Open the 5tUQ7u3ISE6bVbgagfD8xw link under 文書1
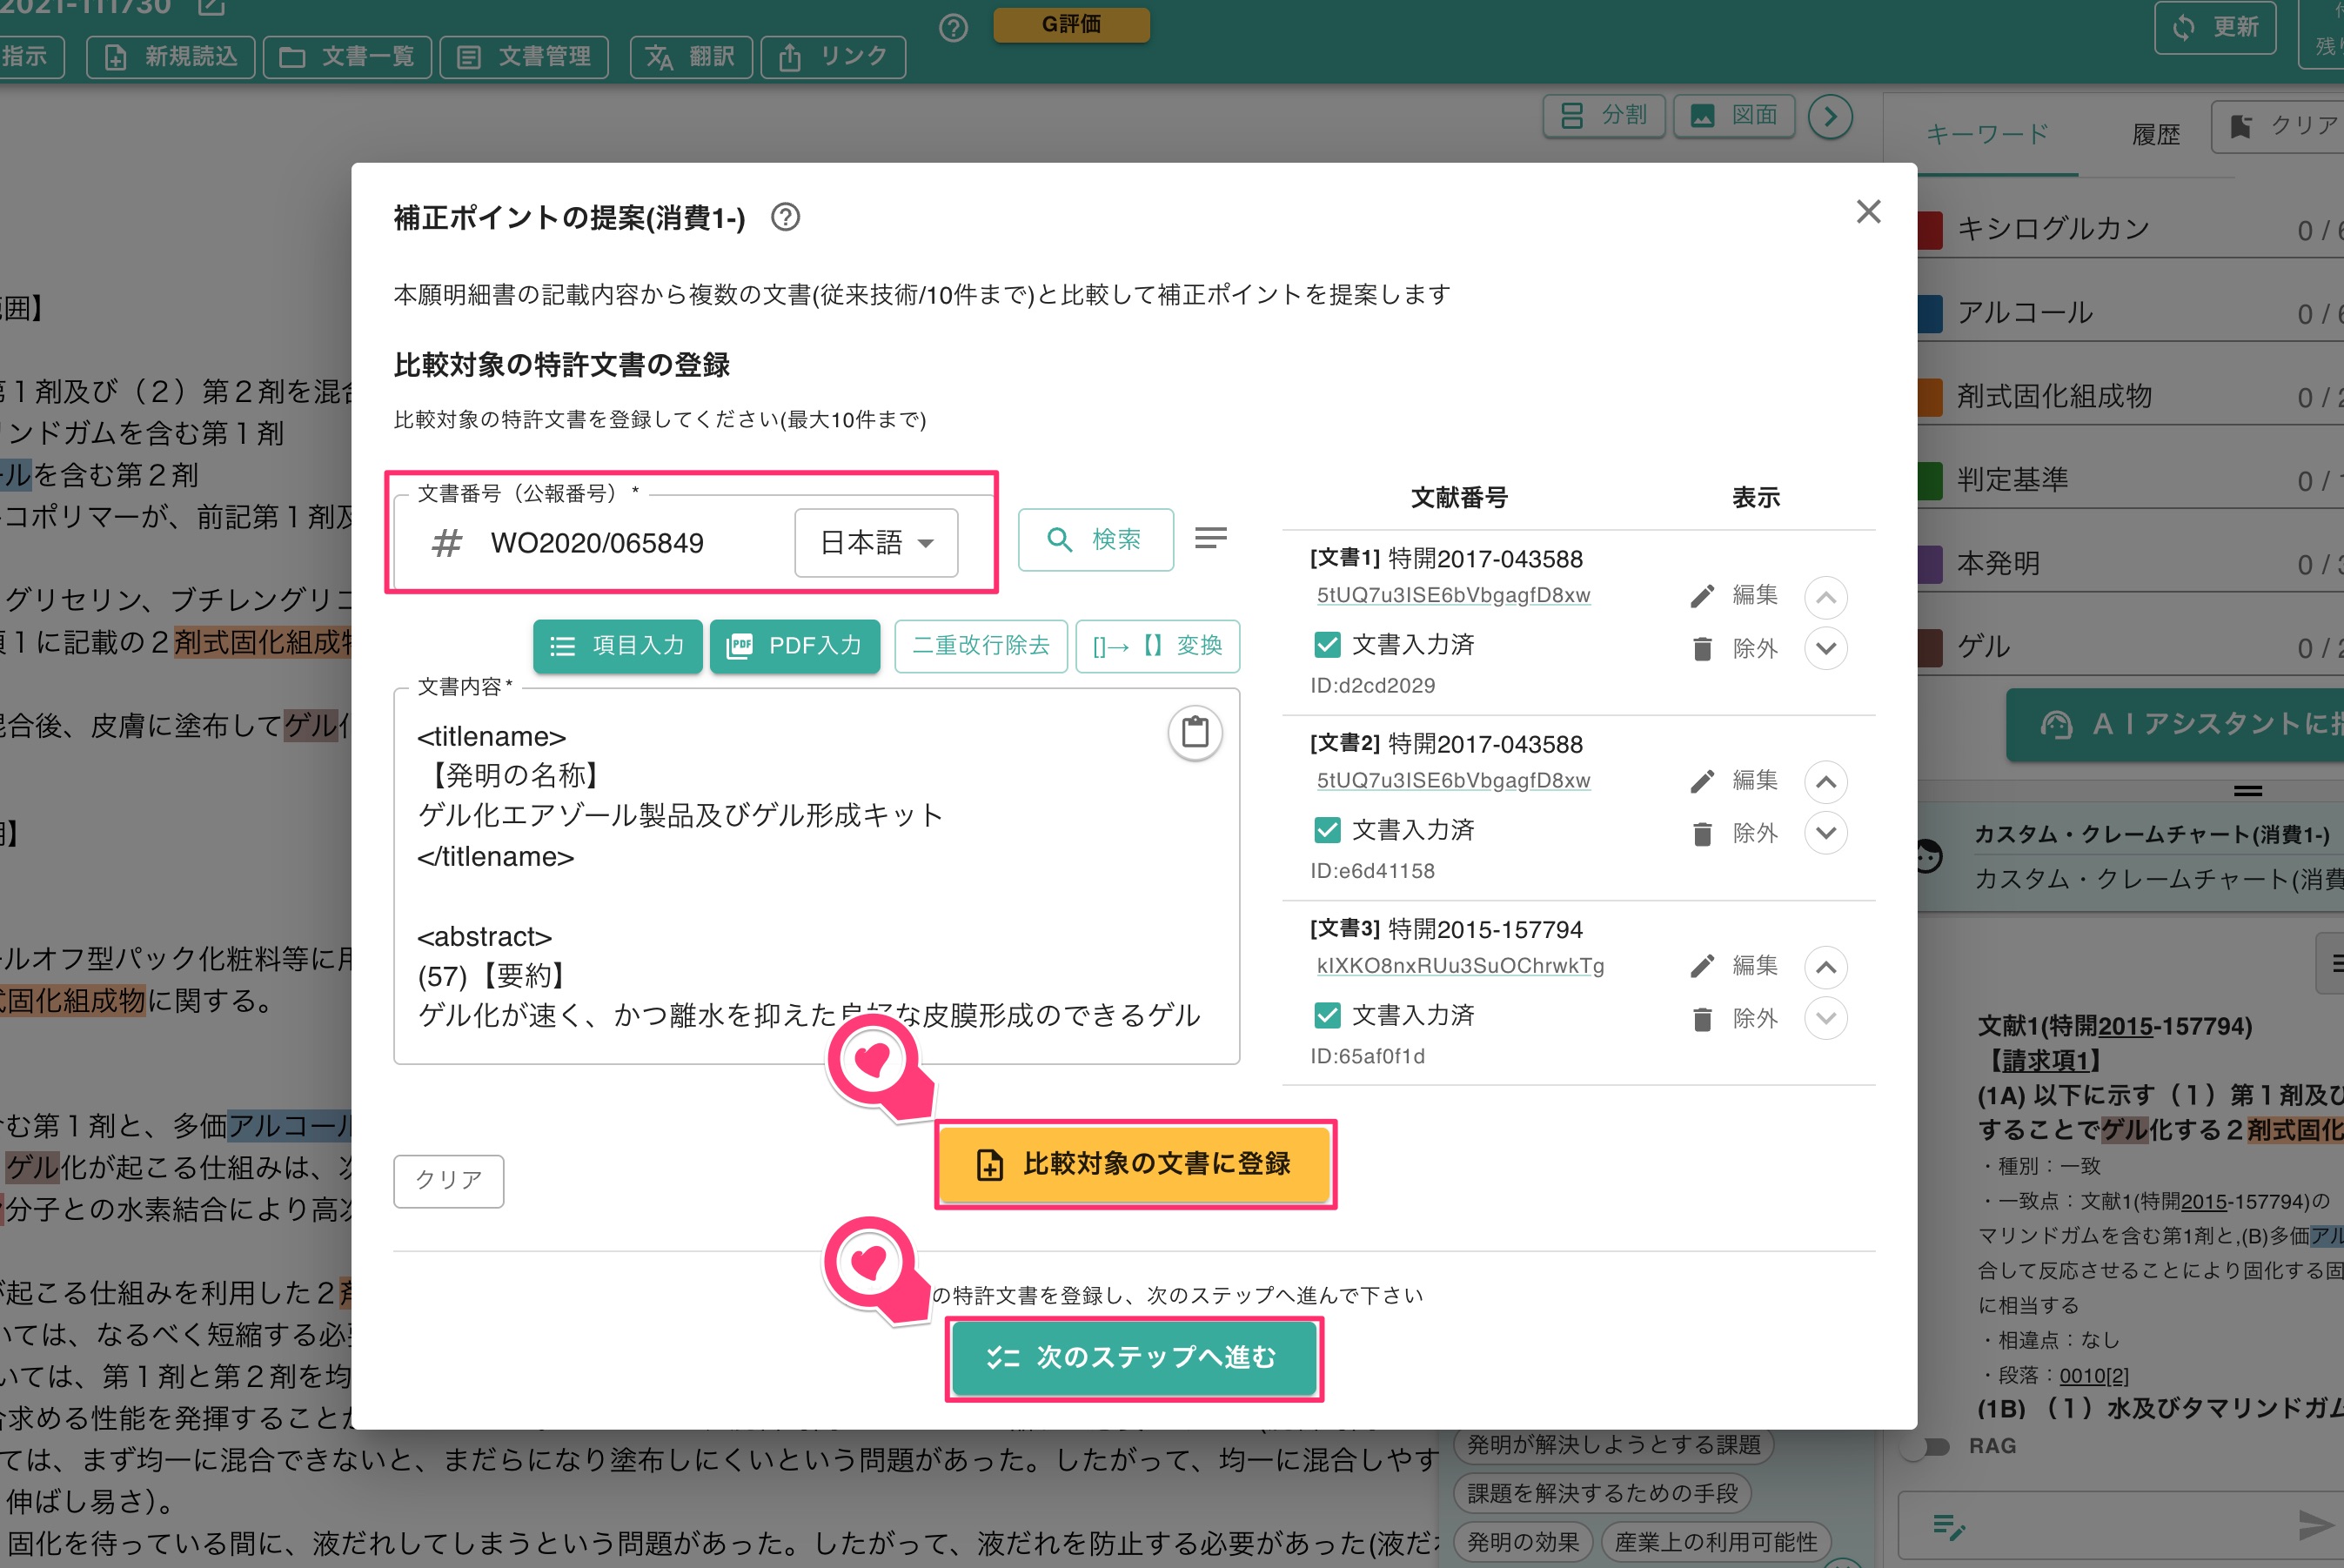Screen dimensions: 2344x1568 [1453, 595]
